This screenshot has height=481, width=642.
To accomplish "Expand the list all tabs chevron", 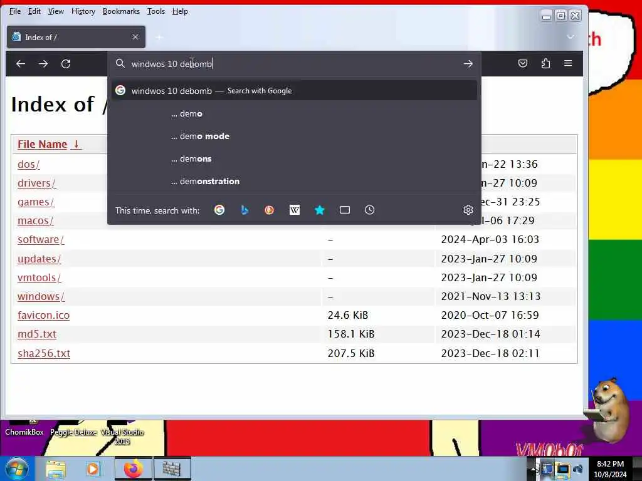I will 570,37.
